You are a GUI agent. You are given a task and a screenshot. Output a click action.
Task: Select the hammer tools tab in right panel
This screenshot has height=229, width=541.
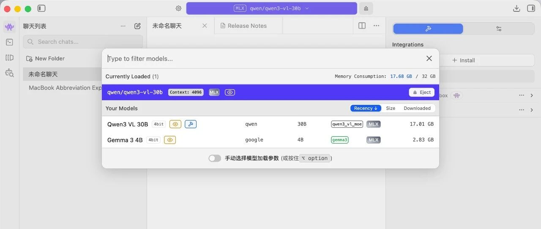(x=428, y=29)
